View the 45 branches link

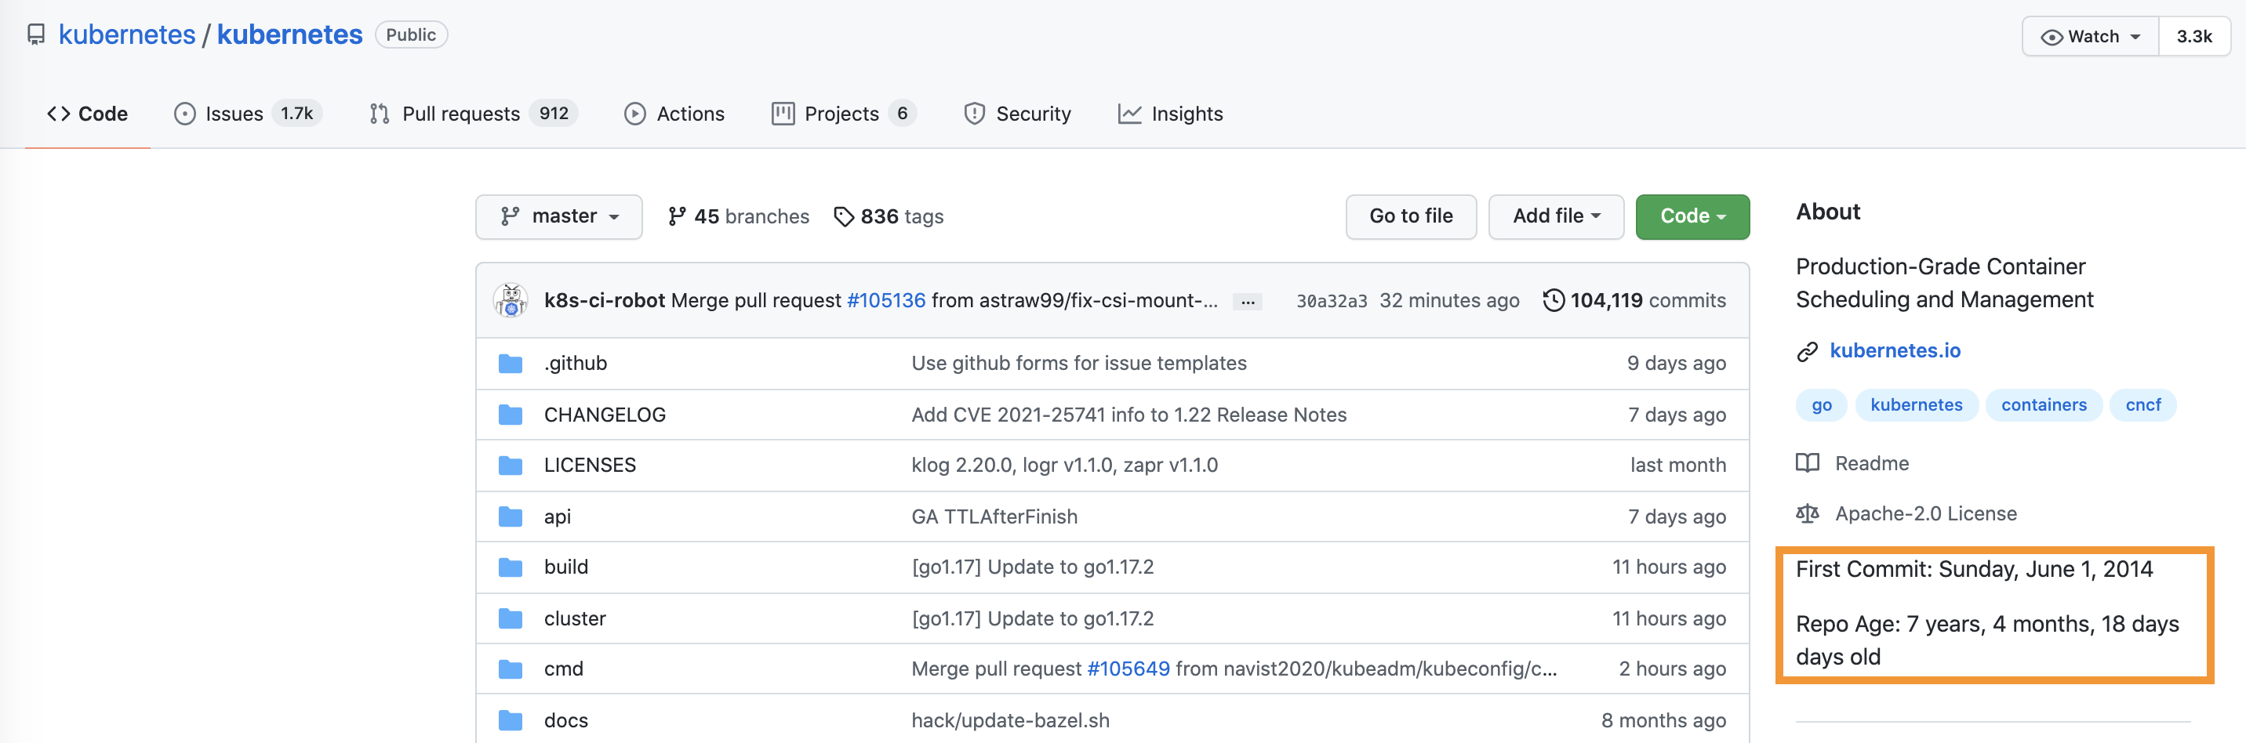738,216
